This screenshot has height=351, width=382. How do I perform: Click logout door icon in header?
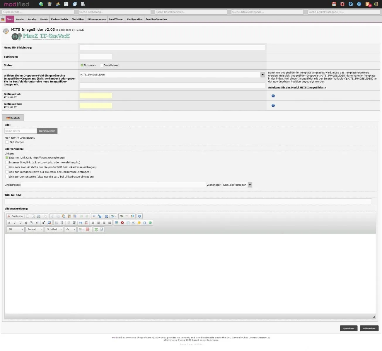[376, 4]
